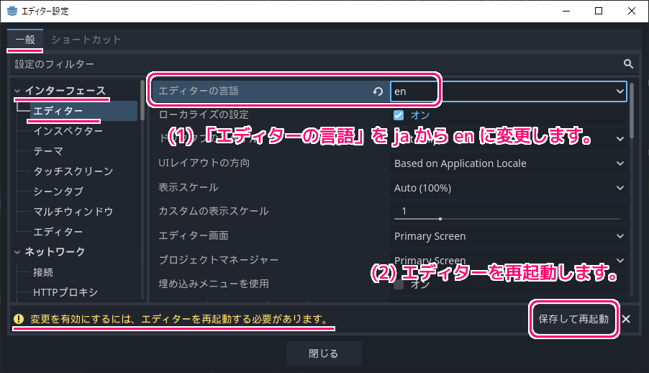This screenshot has height=373, width=649.
Task: Open the エディターの言語 dropdown showing en
Action: (x=508, y=91)
